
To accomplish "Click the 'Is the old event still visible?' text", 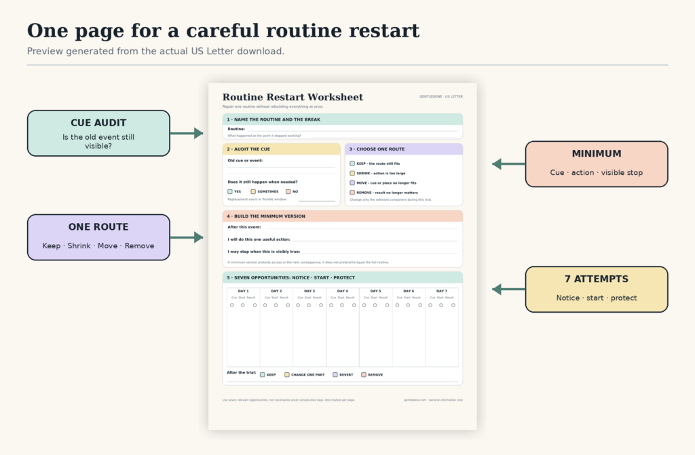I will 98,141.
